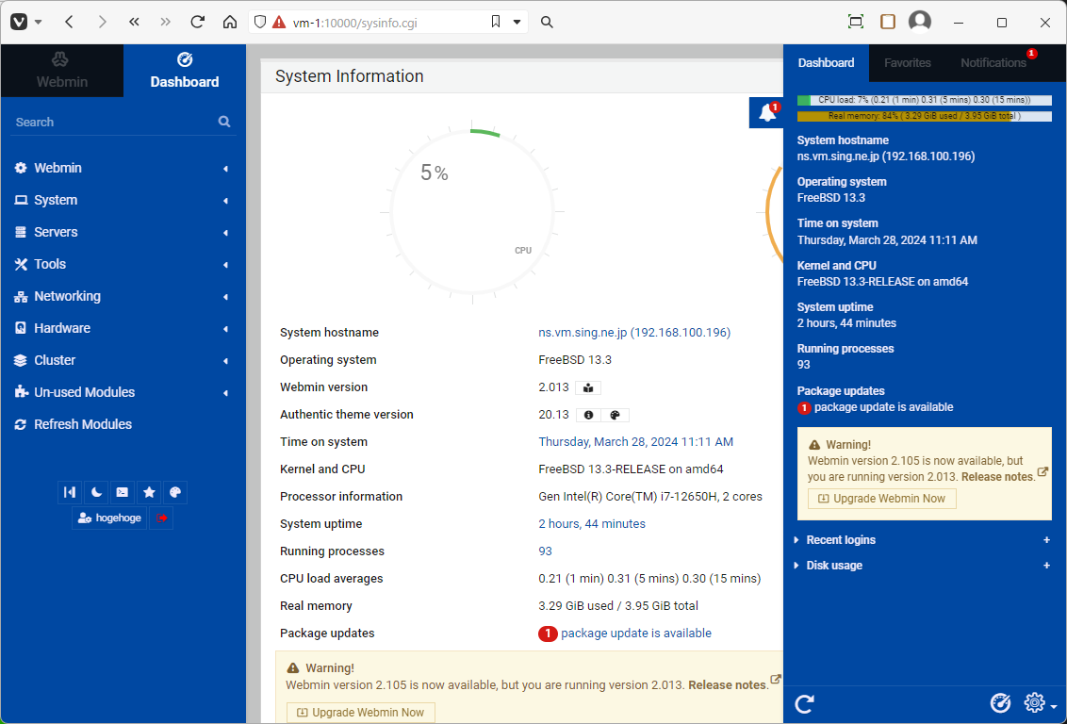Click the Capture Page icon in the toolbar
This screenshot has height=724, width=1067.
[x=856, y=22]
